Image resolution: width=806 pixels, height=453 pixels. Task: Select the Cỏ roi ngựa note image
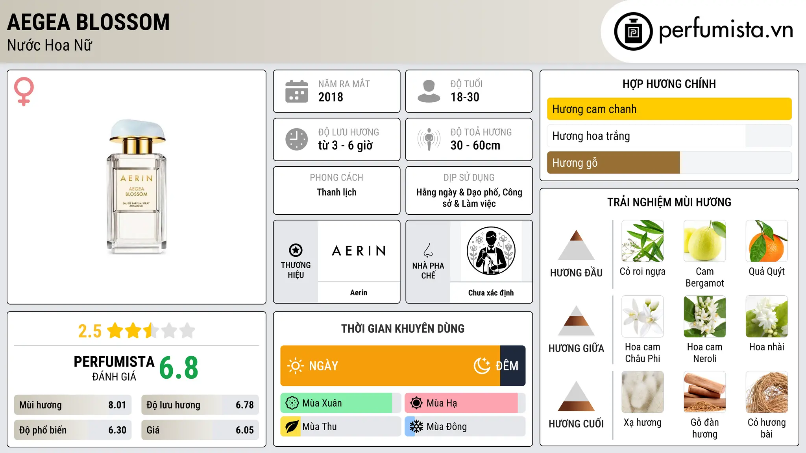pos(643,241)
